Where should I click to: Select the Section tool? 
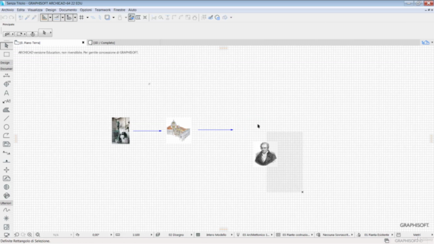tap(6, 152)
